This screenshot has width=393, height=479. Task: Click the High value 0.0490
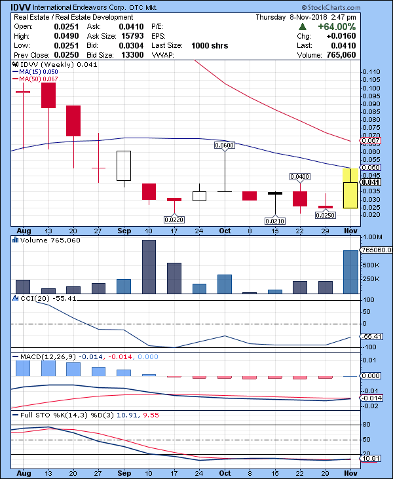click(x=66, y=36)
